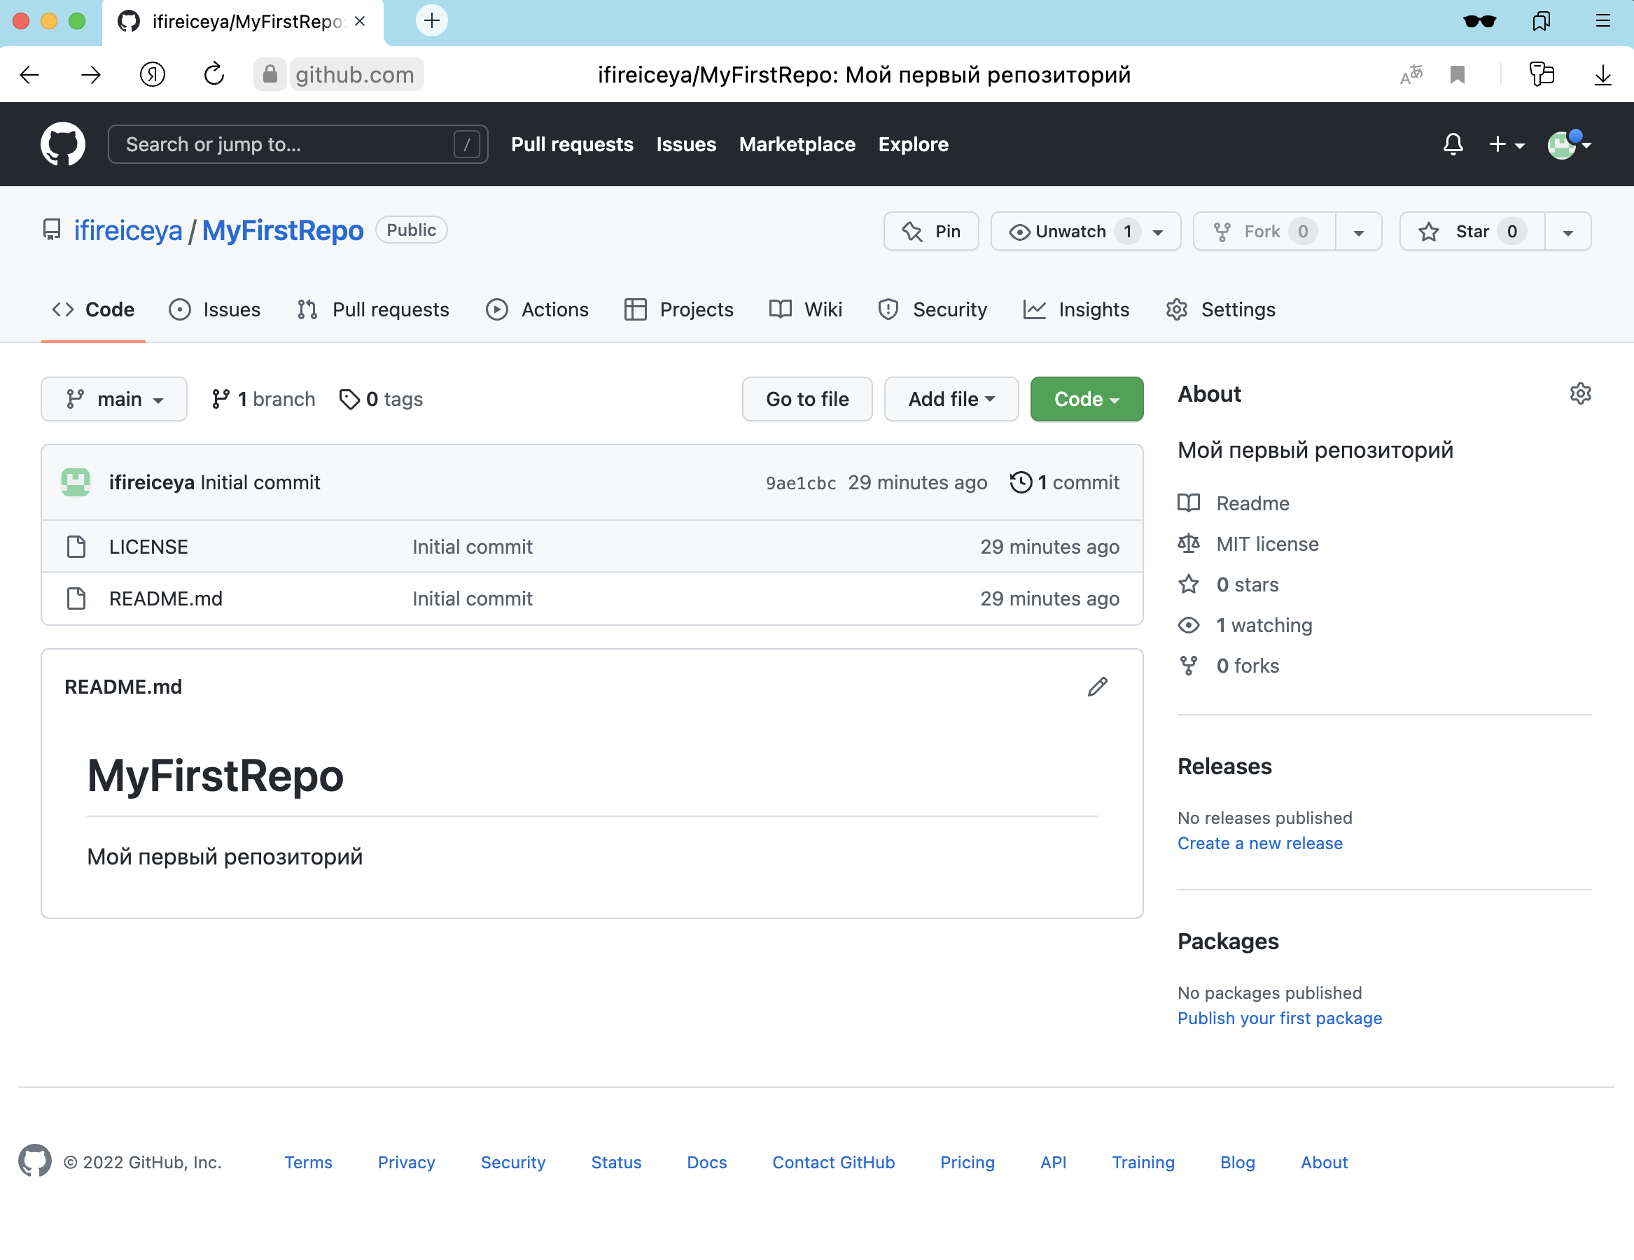Reload the page with the refresh icon
The image size is (1634, 1260).
pos(214,75)
